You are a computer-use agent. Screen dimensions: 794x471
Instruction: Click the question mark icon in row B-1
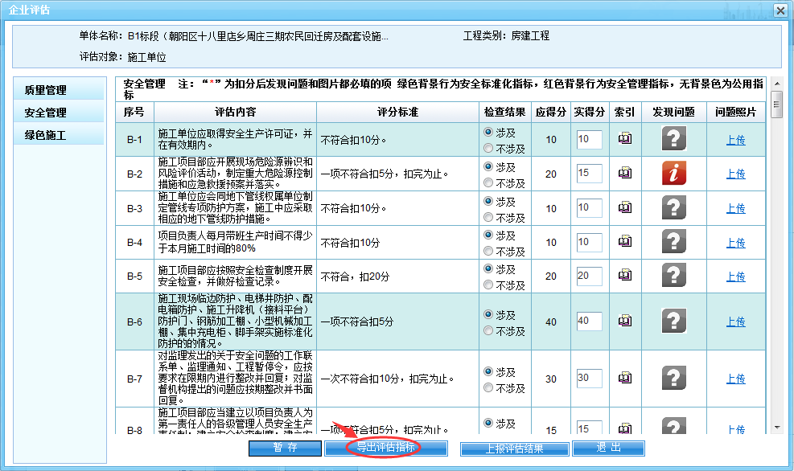coord(674,139)
